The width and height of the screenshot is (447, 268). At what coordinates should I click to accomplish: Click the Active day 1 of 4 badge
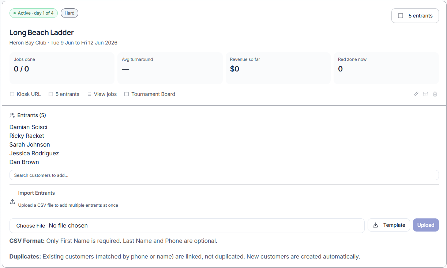34,13
